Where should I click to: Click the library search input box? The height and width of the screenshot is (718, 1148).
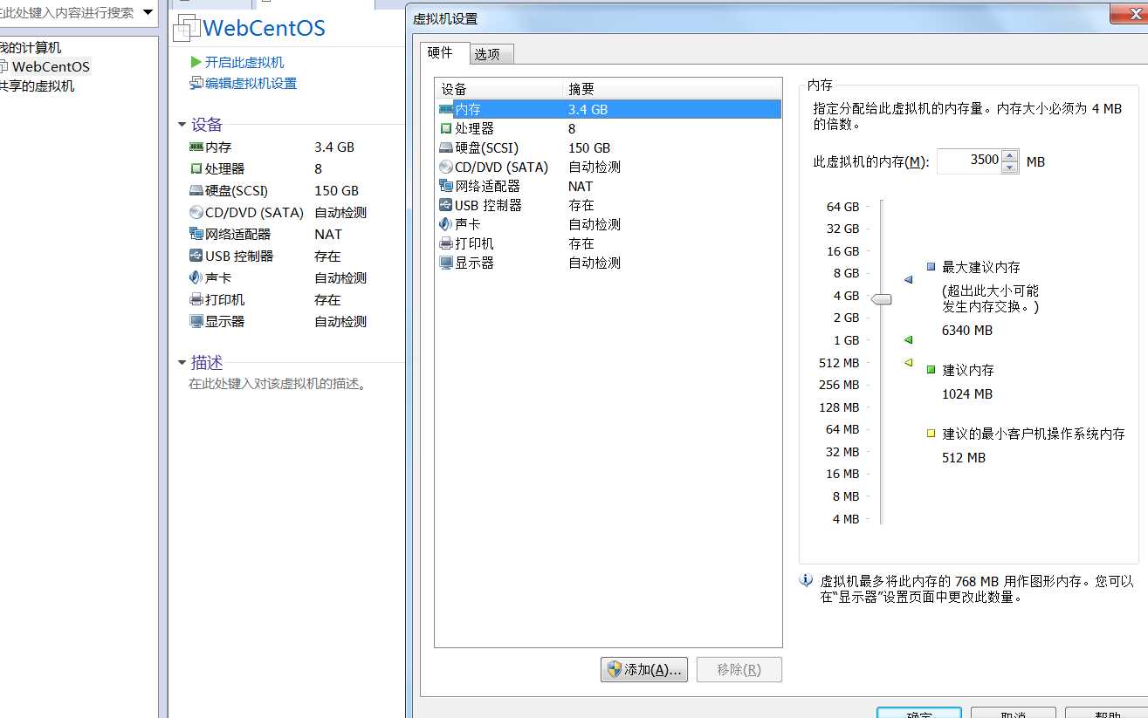pyautogui.click(x=67, y=12)
